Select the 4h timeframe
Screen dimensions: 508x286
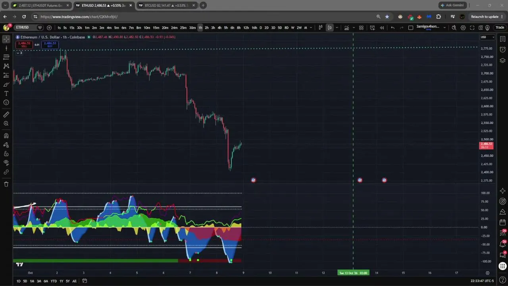tap(219, 28)
